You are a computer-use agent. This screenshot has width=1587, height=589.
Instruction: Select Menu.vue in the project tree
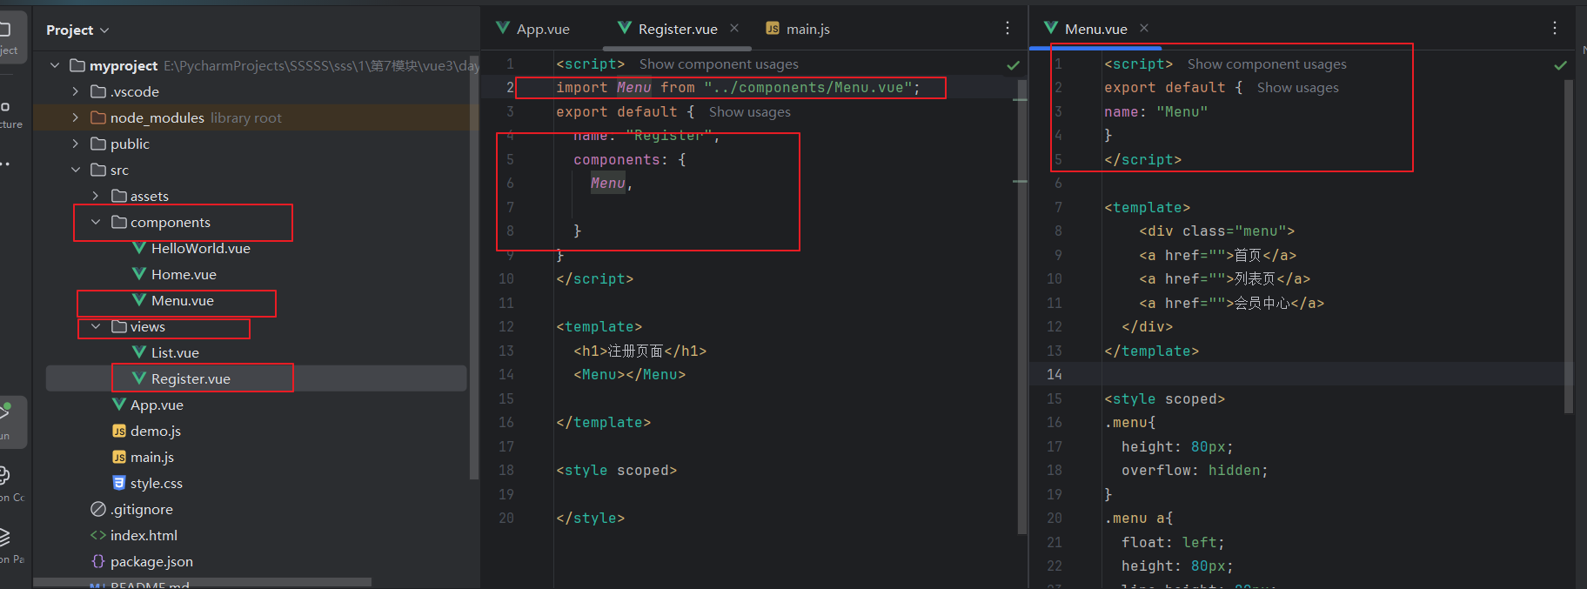[183, 300]
